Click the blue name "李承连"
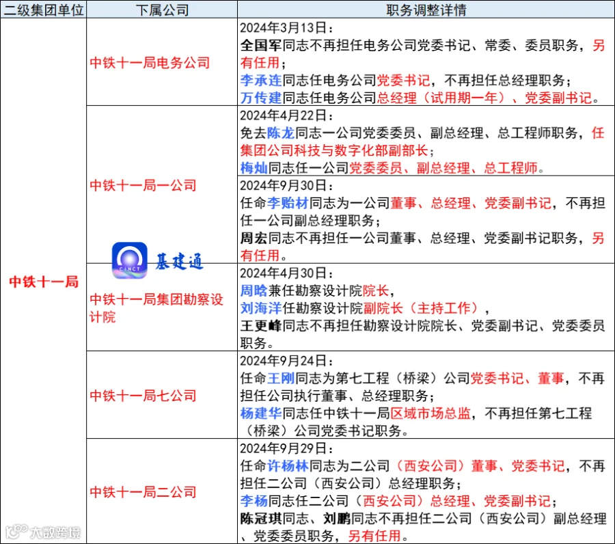This screenshot has width=615, height=544. (x=261, y=81)
